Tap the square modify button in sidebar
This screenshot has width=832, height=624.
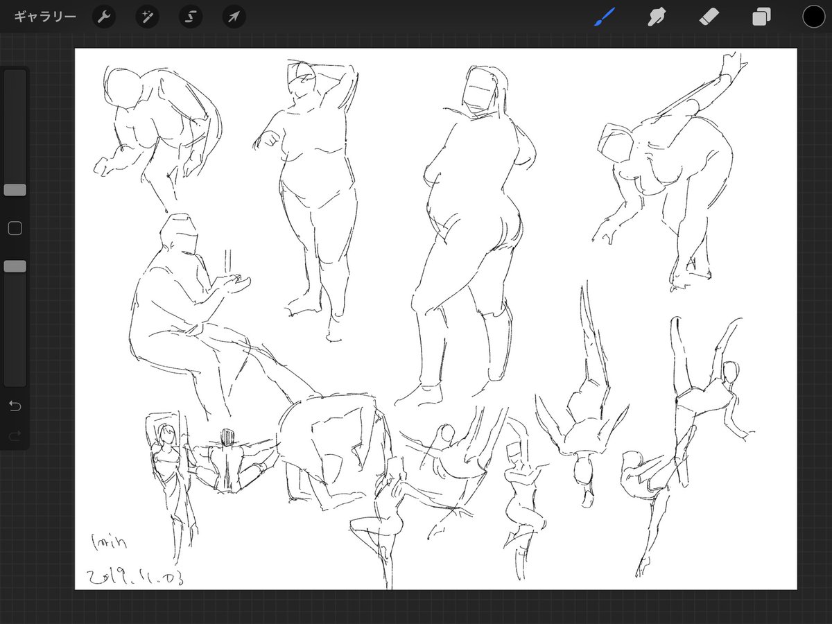tap(15, 228)
